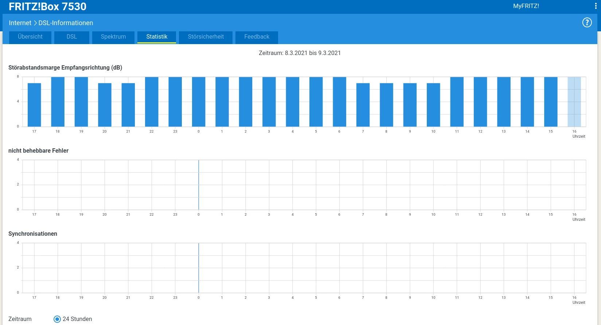The width and height of the screenshot is (601, 325).
Task: Click the FRITZ!Box 7530 title logo
Action: [x=47, y=6]
